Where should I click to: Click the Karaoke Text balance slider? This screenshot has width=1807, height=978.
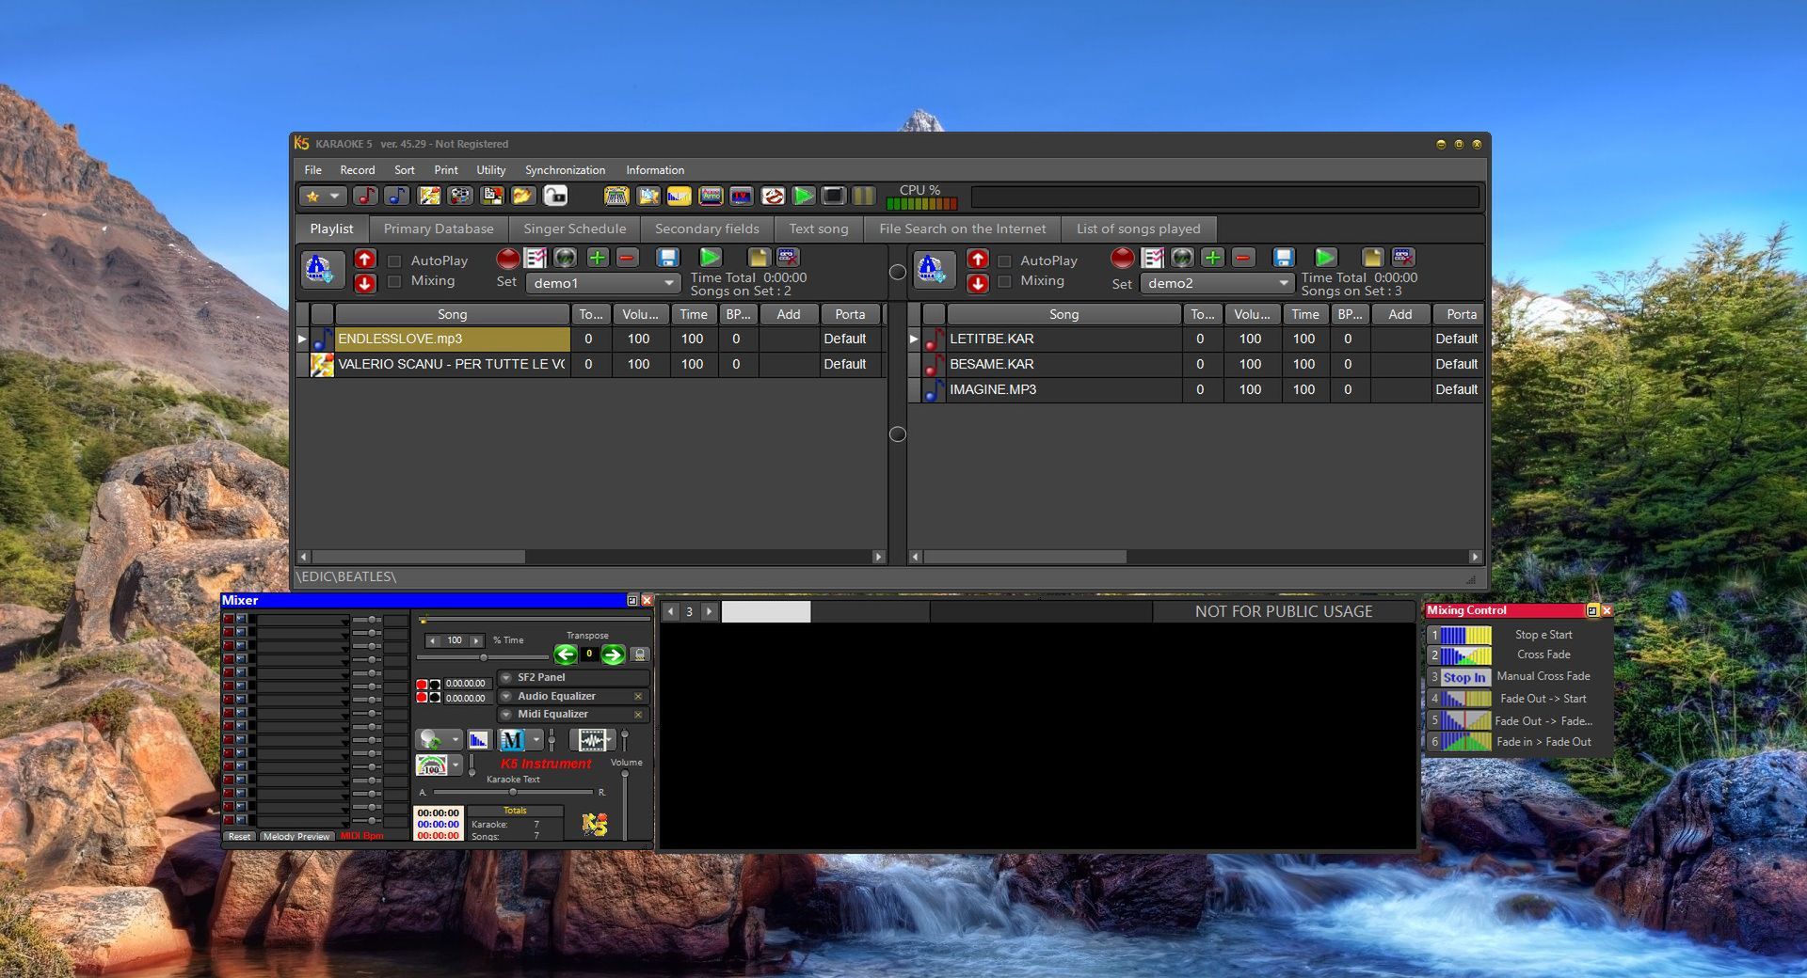click(513, 792)
